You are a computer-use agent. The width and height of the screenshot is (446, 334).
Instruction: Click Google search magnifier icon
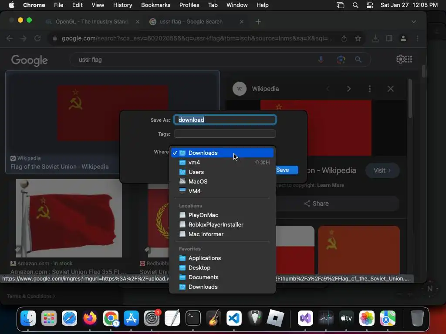point(358,60)
